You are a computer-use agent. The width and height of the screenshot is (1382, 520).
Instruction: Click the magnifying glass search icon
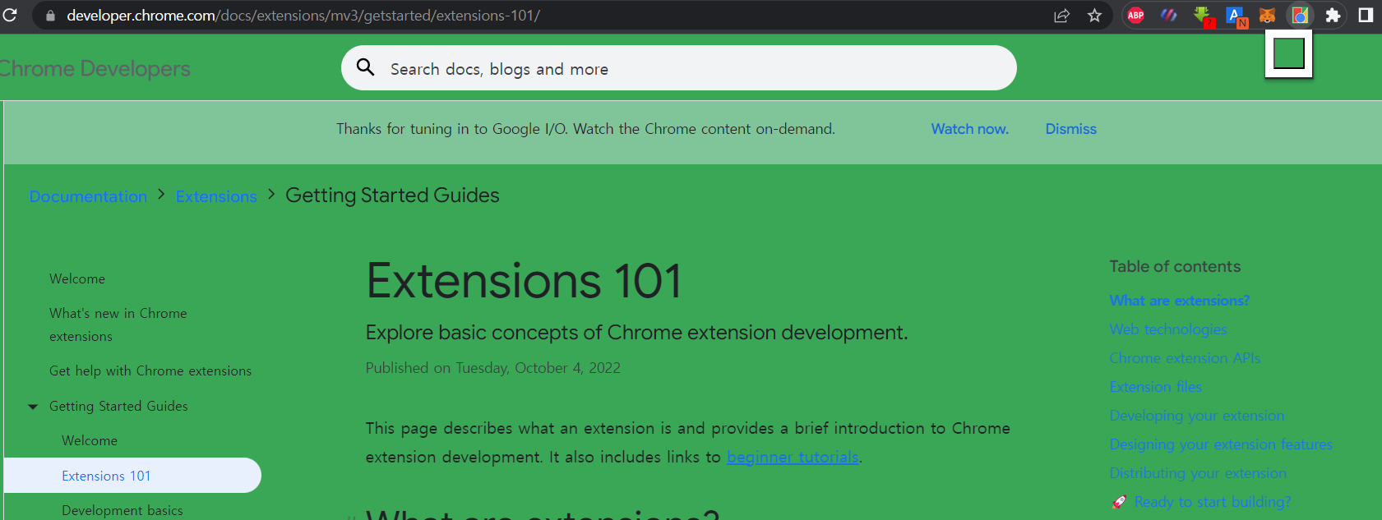pyautogui.click(x=366, y=67)
